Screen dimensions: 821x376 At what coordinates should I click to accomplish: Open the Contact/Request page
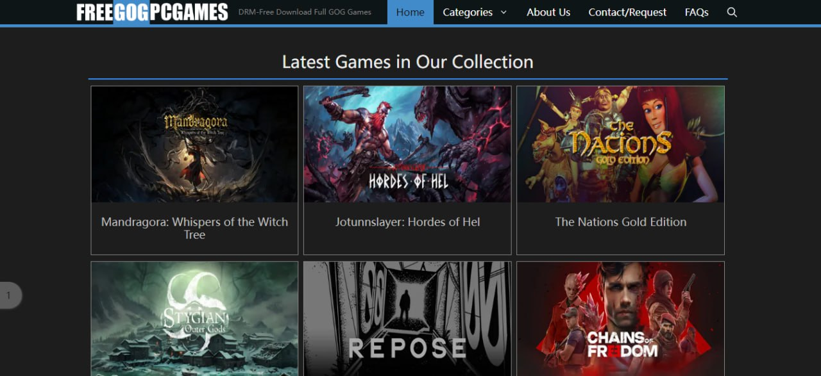click(627, 12)
